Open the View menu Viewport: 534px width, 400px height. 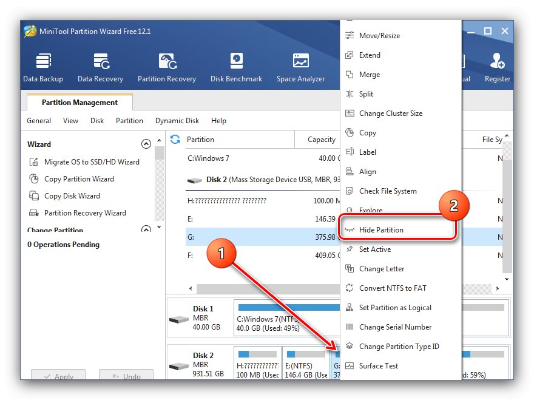pyautogui.click(x=70, y=121)
